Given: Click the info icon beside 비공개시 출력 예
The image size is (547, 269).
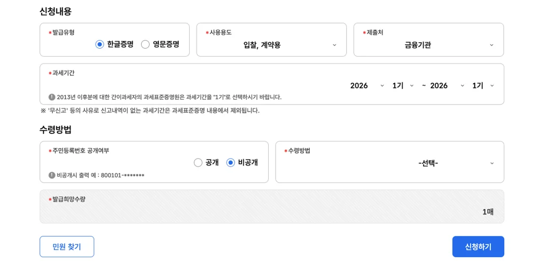Looking at the screenshot, I should [x=52, y=175].
